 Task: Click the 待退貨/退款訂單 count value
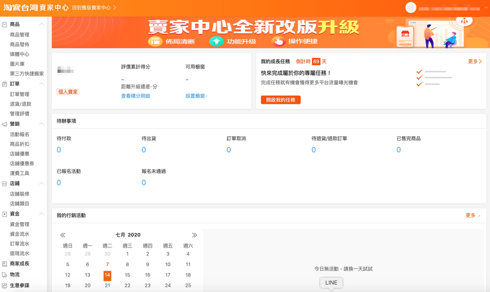[x=314, y=150]
